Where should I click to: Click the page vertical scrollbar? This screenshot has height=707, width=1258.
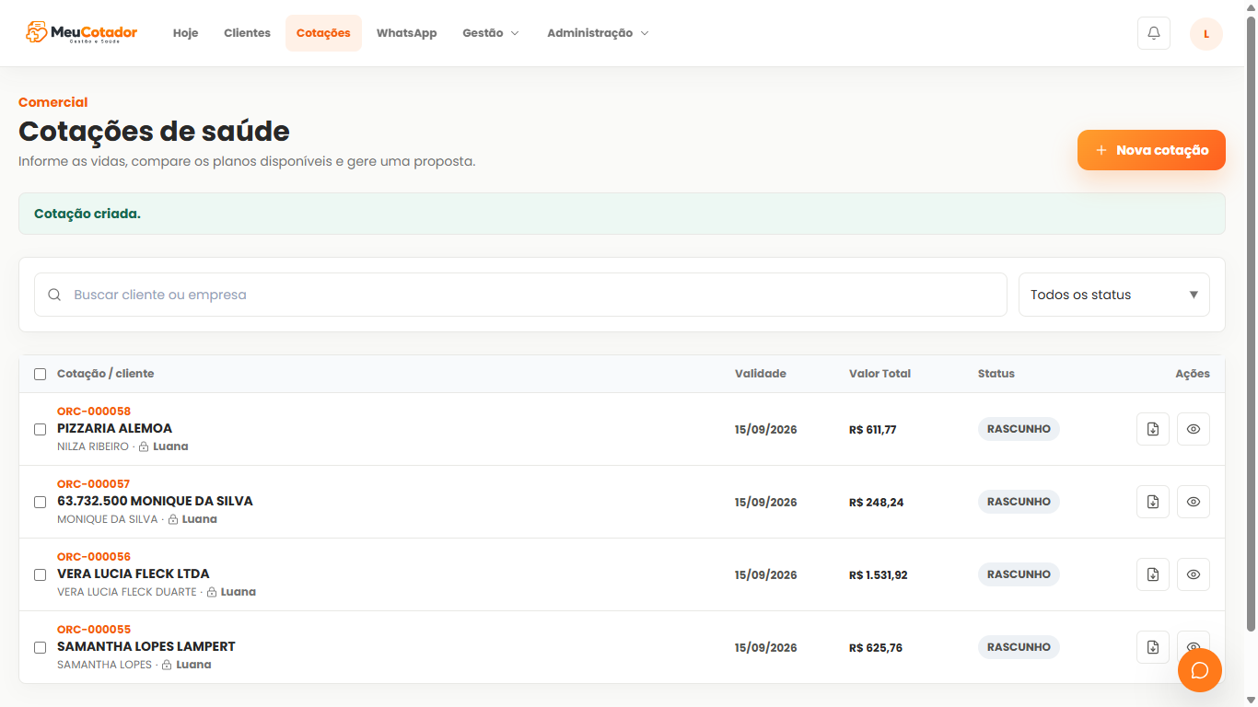coord(1251,322)
